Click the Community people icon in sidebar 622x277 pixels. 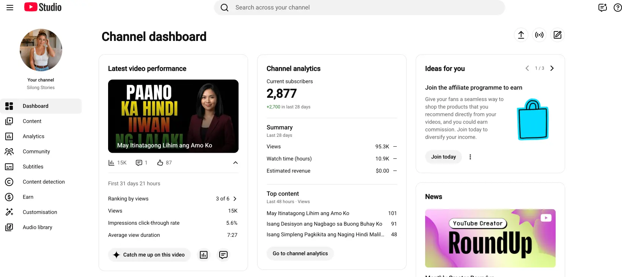pos(9,152)
